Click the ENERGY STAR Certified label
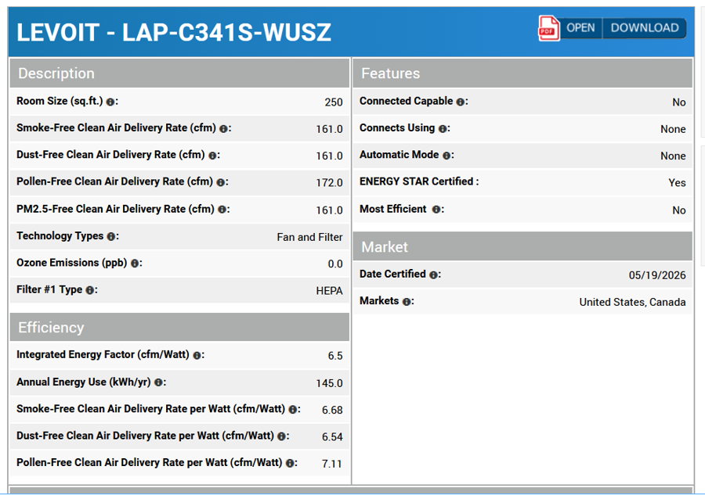The image size is (705, 495). click(419, 181)
